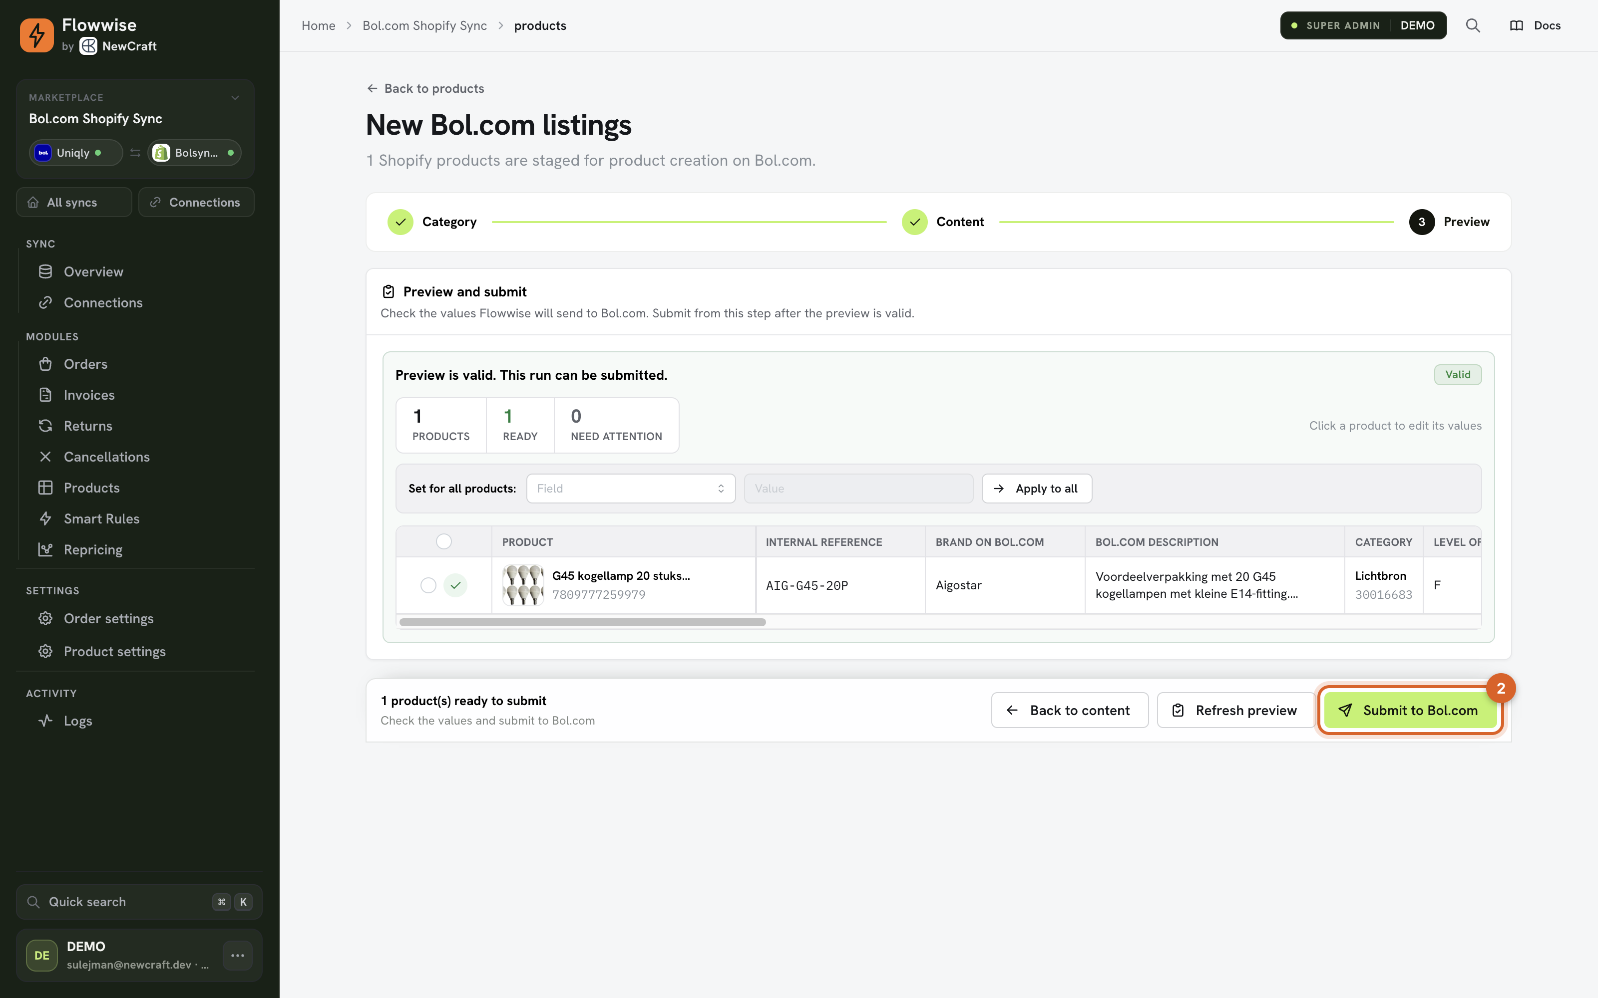Click the swap arrows between Uniqly and Bolsyn
Image resolution: width=1598 pixels, height=998 pixels.
[x=135, y=153]
